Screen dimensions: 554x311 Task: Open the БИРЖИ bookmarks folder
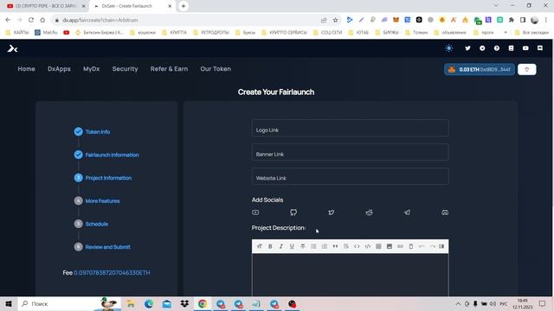pos(387,32)
